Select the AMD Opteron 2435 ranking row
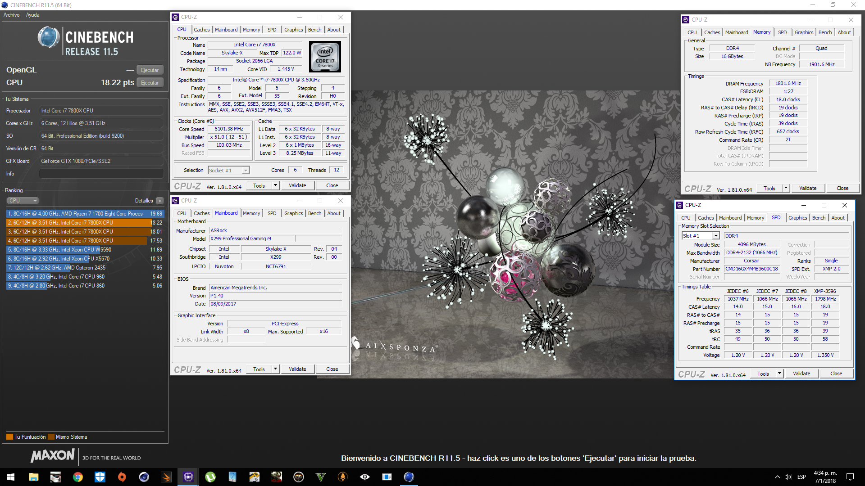This screenshot has height=486, width=865. click(85, 268)
